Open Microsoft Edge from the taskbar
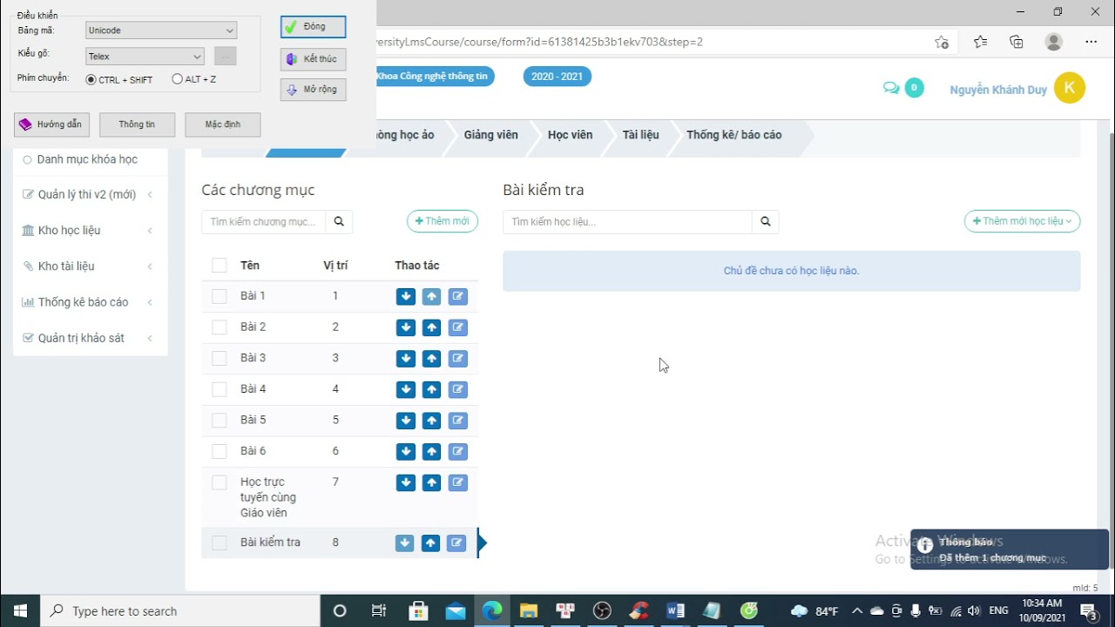 (x=492, y=610)
